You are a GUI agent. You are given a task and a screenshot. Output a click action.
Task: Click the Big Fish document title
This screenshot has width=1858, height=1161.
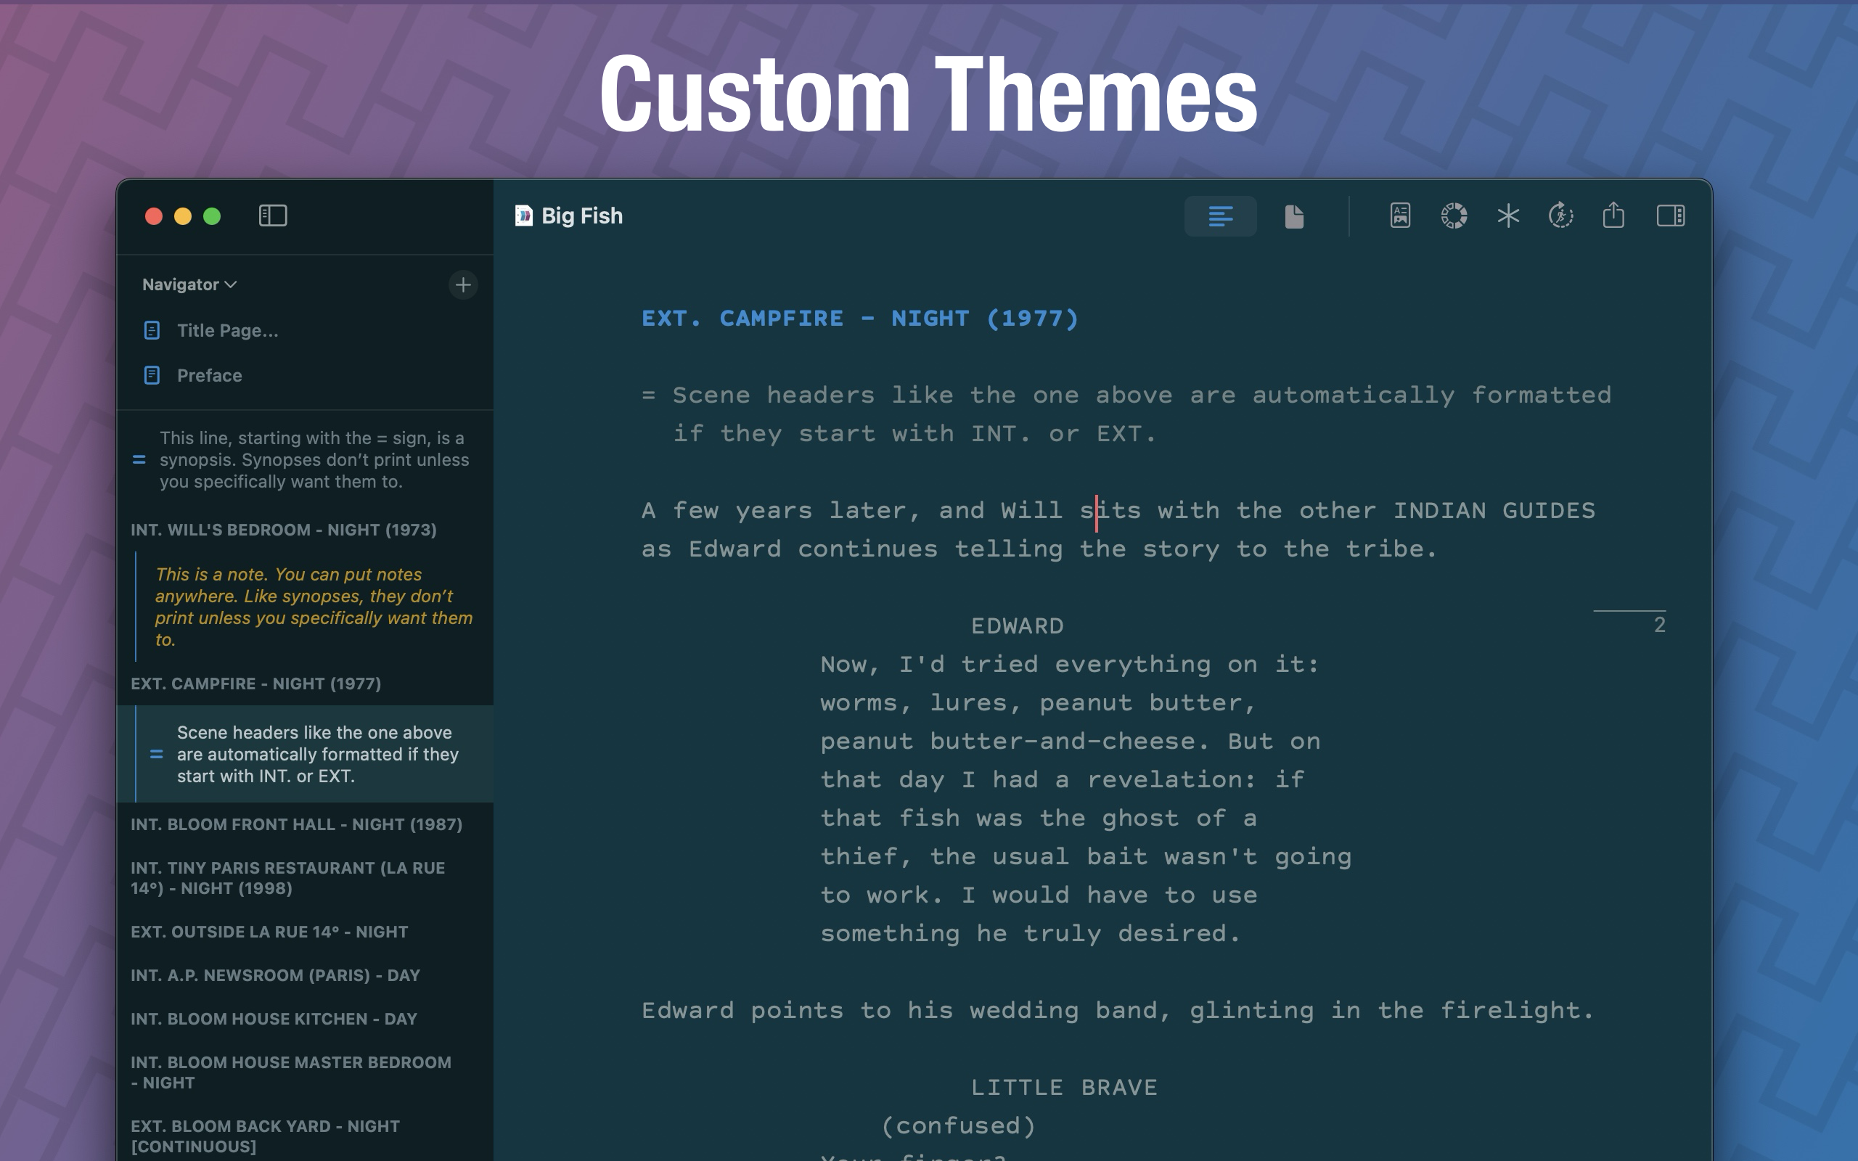pos(582,216)
